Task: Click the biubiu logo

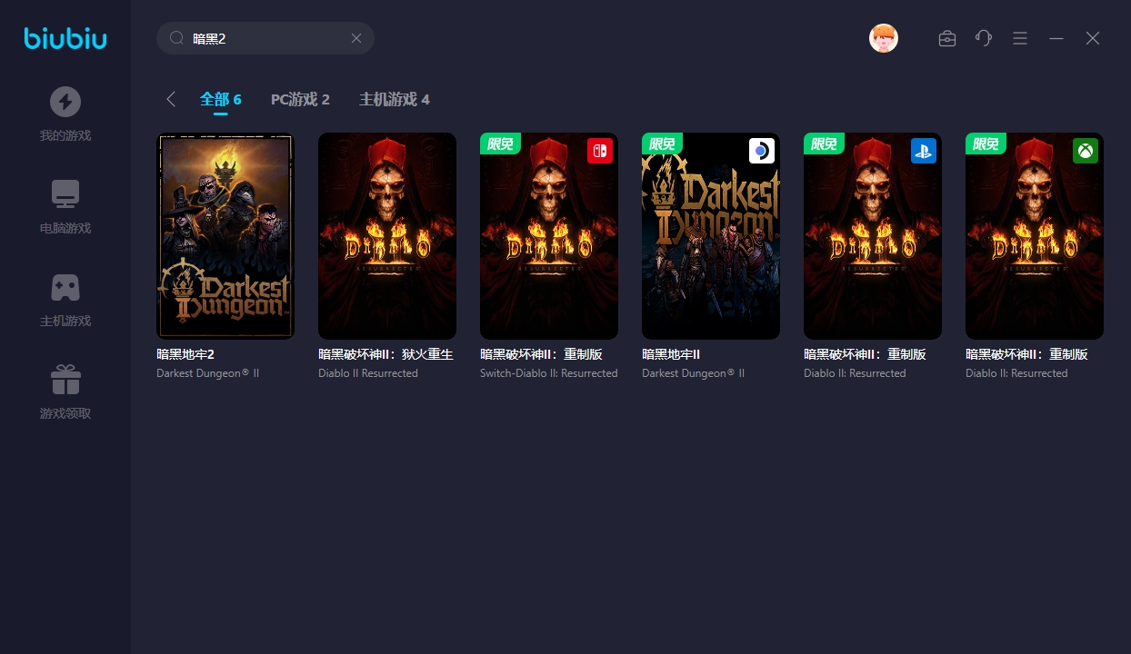Action: (x=65, y=38)
